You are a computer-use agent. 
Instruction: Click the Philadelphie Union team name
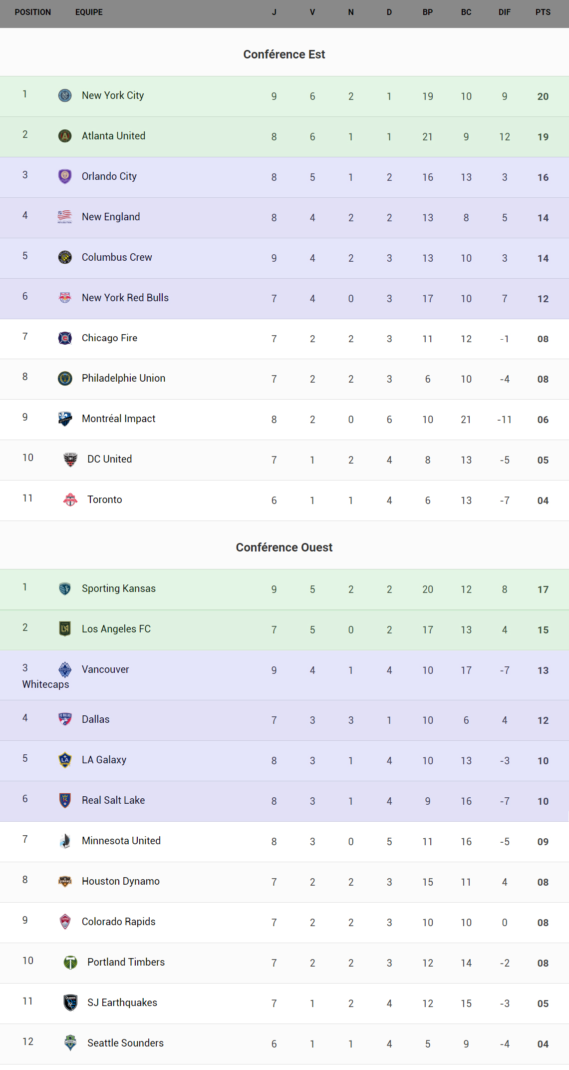tap(123, 378)
